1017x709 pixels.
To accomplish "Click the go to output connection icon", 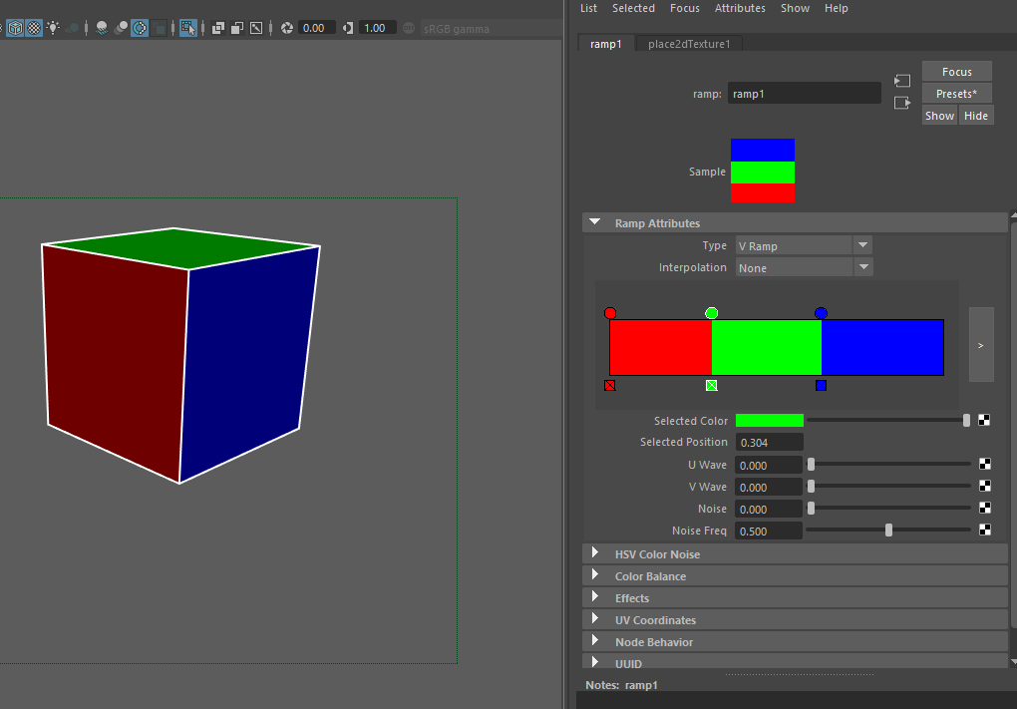I will click(x=902, y=103).
